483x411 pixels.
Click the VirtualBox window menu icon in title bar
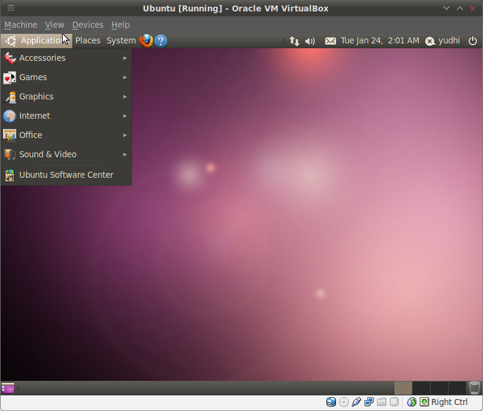tap(11, 8)
